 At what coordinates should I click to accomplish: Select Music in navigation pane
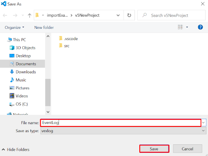tap(21, 80)
